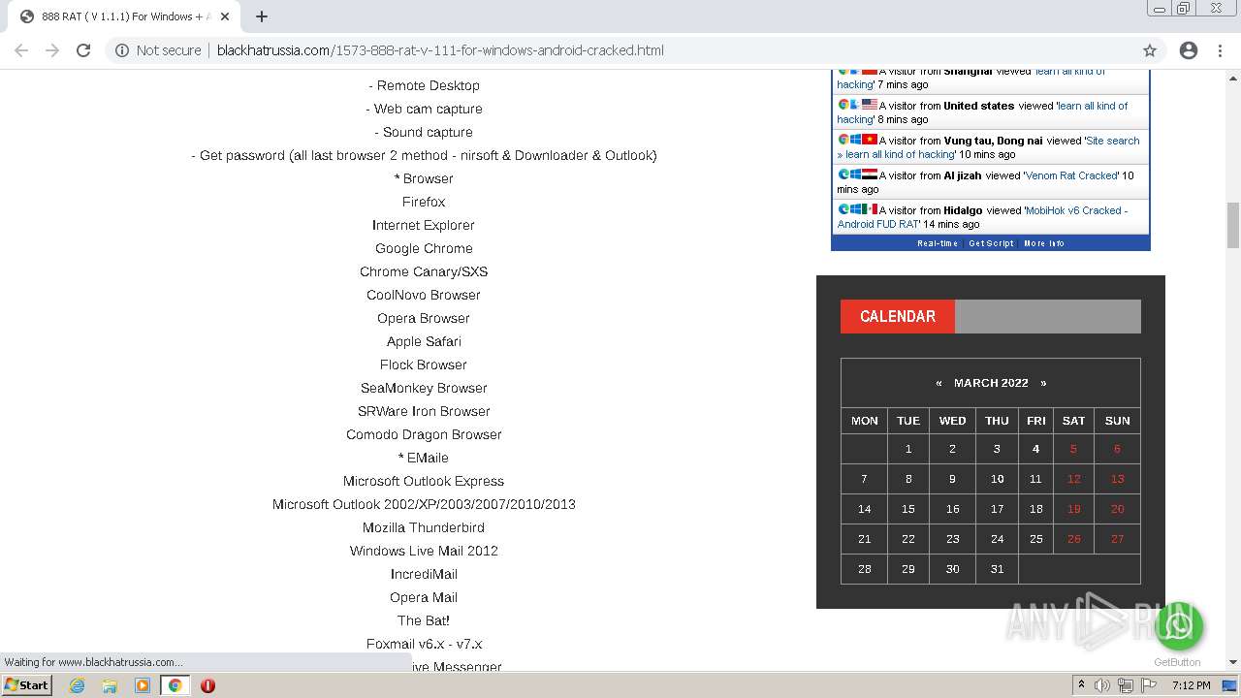Click the scrollbar up arrow
Viewport: 1241px width, 698px height.
tap(1233, 77)
